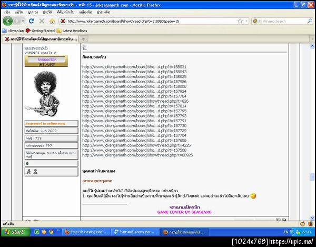Open the Latest Headlines feed bookmark

click(72, 31)
